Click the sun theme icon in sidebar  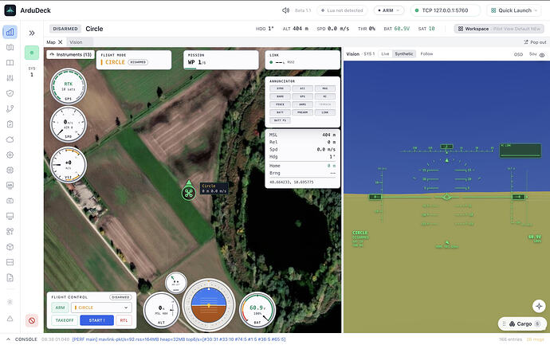coord(10,302)
